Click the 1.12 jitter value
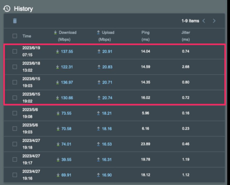The image size is (230, 185). [x=186, y=175]
